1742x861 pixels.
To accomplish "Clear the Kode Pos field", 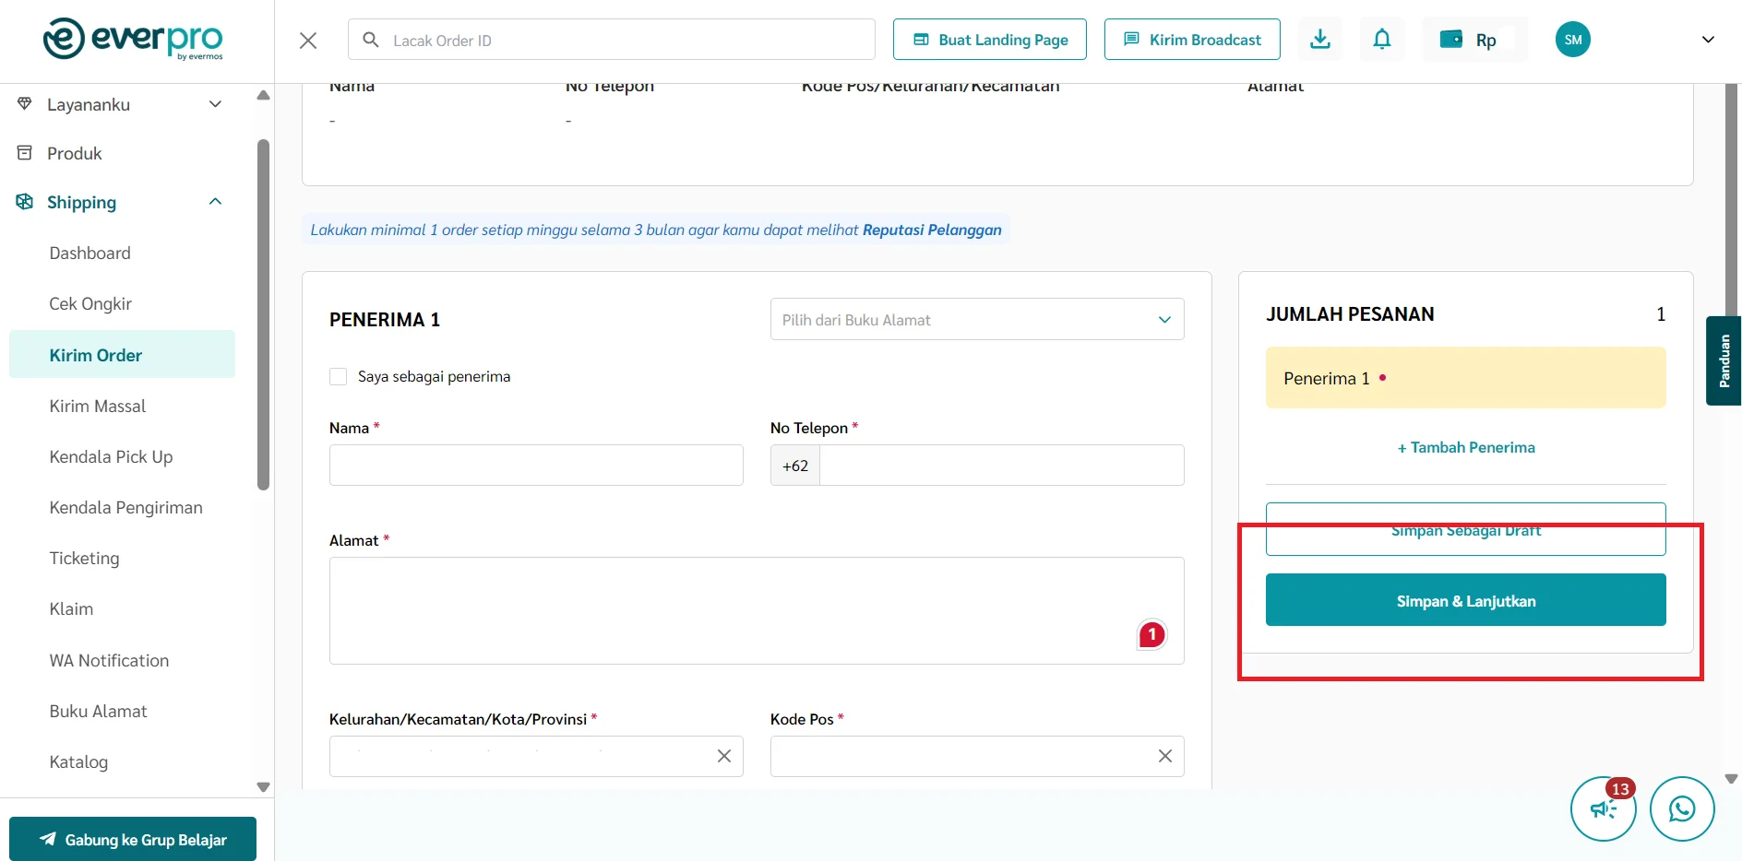I will point(1164,756).
